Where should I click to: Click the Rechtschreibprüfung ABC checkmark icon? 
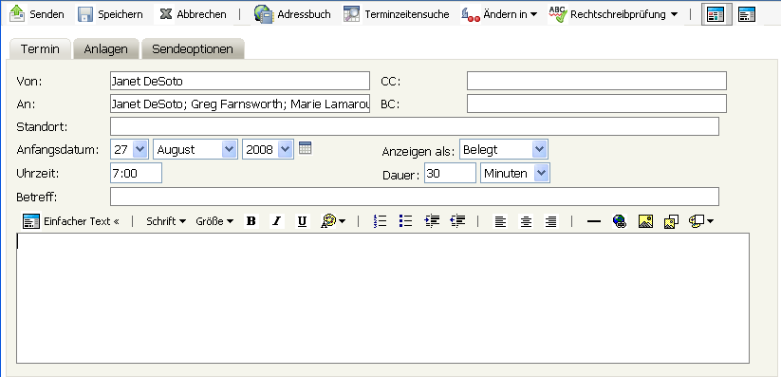(x=558, y=14)
